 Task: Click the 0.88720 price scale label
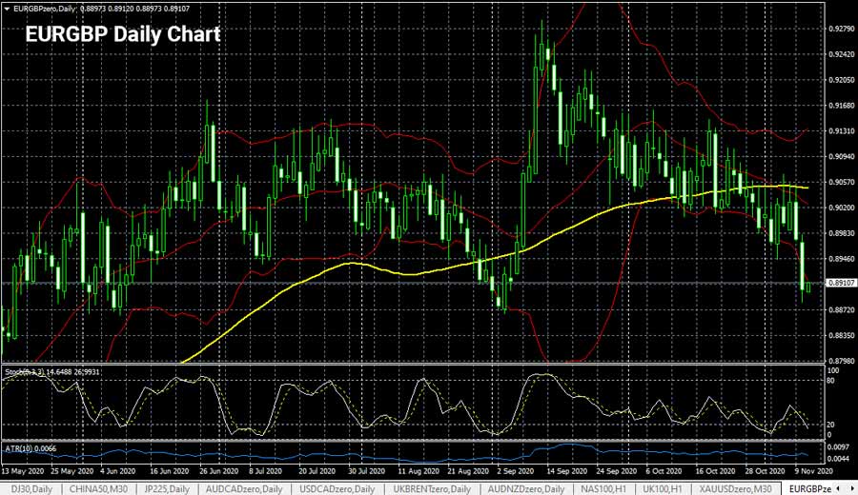pos(842,309)
